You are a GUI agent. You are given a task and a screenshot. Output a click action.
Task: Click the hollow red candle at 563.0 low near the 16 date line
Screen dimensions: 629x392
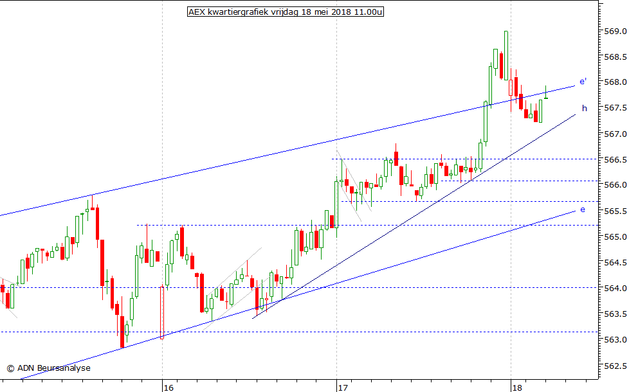[162, 313]
